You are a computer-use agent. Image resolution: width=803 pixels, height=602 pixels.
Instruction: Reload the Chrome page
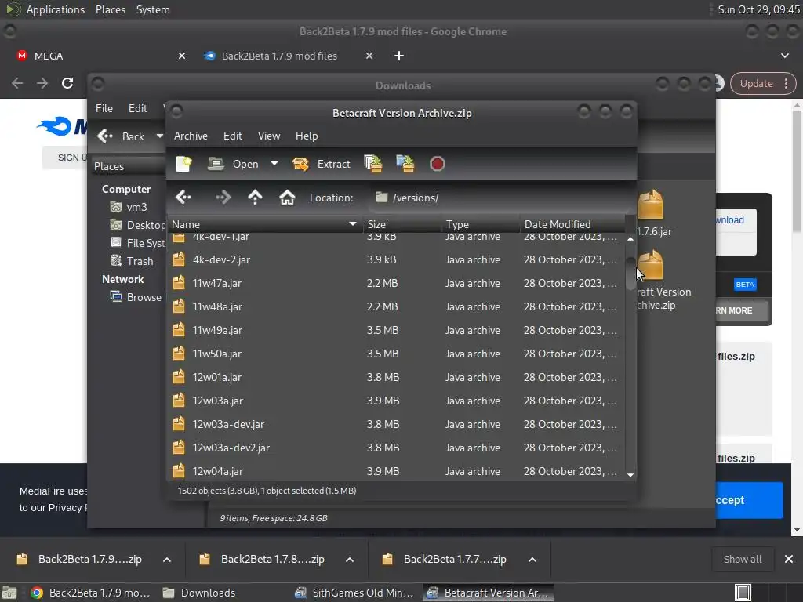(67, 83)
